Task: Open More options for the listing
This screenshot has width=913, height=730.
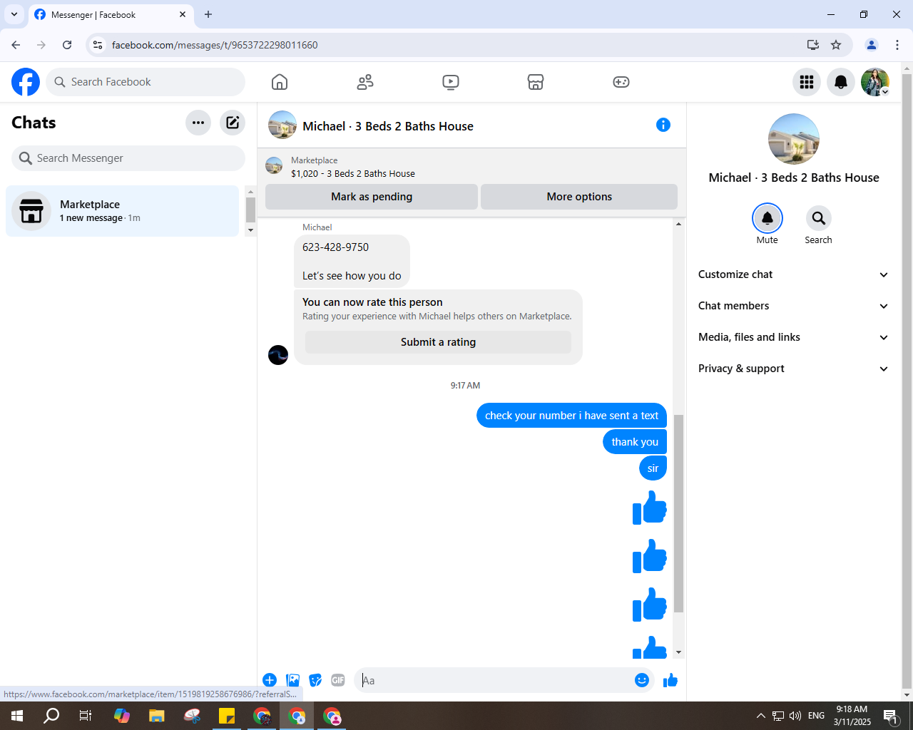Action: coord(579,197)
